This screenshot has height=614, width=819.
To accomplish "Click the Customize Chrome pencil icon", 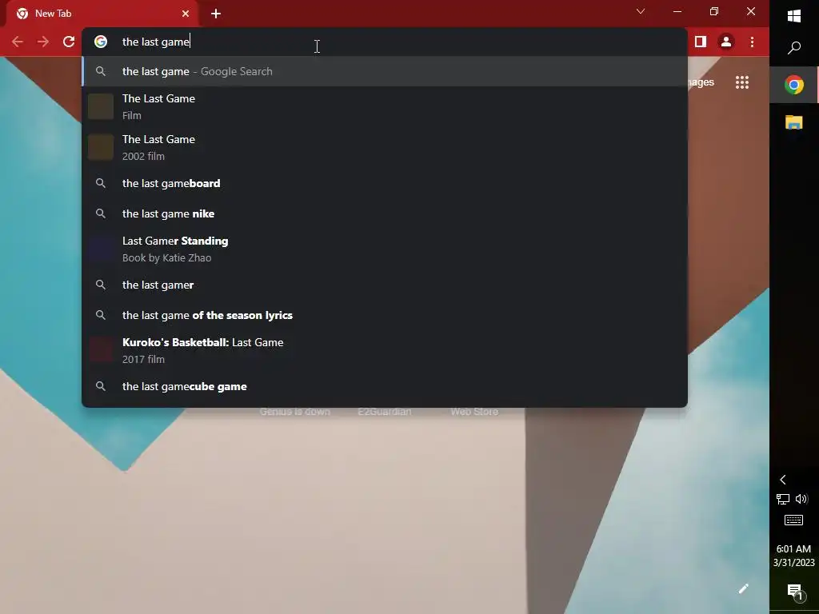I will pos(743,588).
